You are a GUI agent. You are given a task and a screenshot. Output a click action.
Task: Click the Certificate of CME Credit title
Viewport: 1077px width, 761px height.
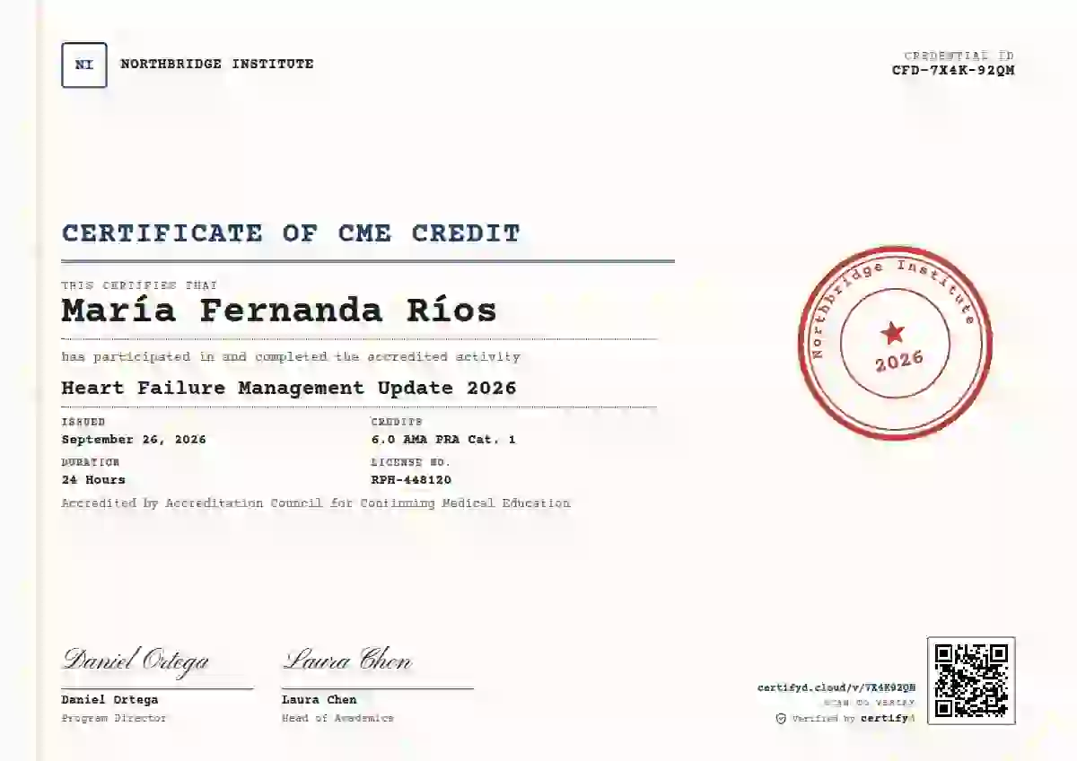(292, 233)
